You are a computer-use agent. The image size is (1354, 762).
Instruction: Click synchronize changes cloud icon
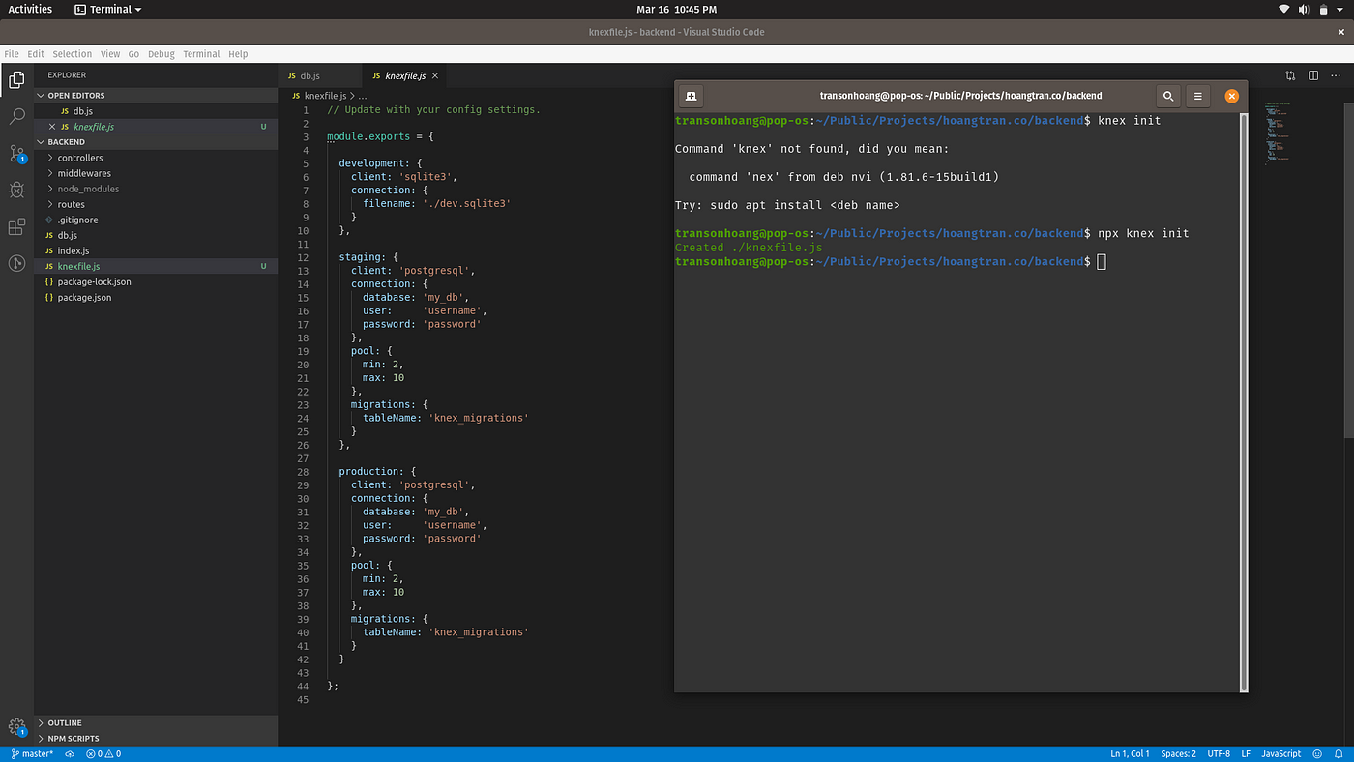70,753
